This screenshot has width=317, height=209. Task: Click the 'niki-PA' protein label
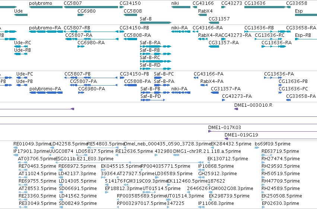(x=180, y=89)
